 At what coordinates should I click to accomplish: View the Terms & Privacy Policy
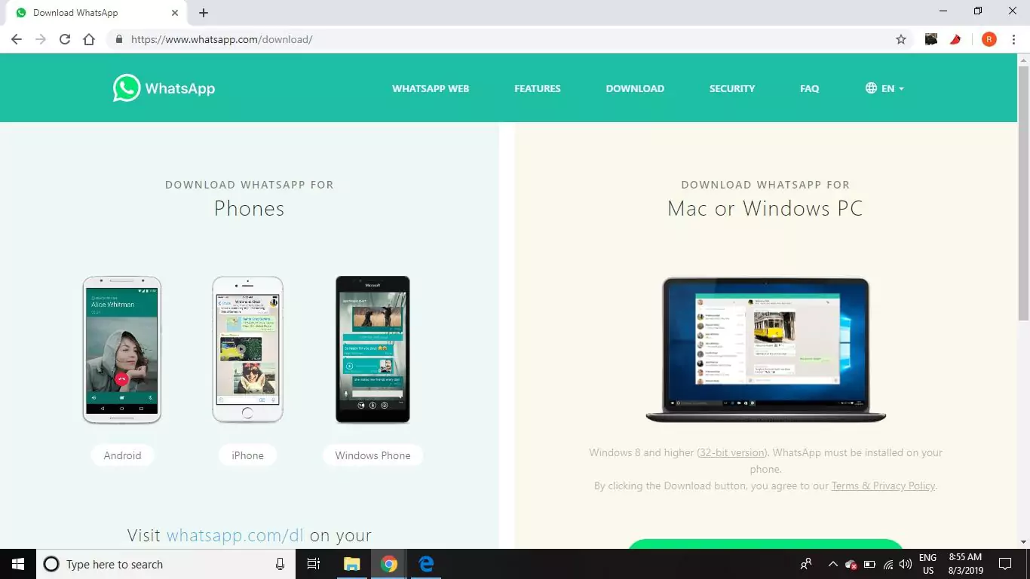pyautogui.click(x=882, y=486)
